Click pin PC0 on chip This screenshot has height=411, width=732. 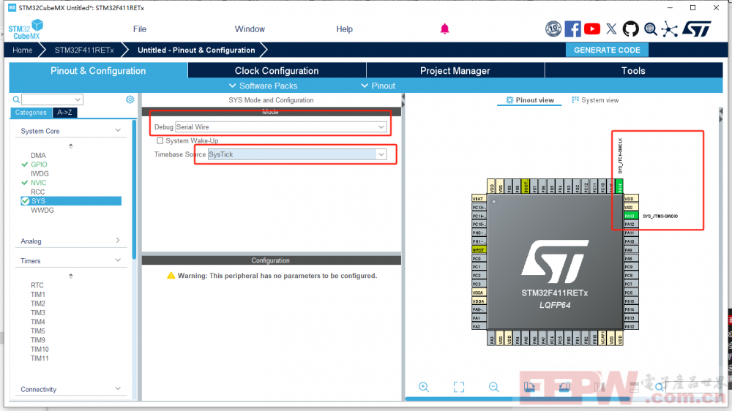click(x=479, y=258)
